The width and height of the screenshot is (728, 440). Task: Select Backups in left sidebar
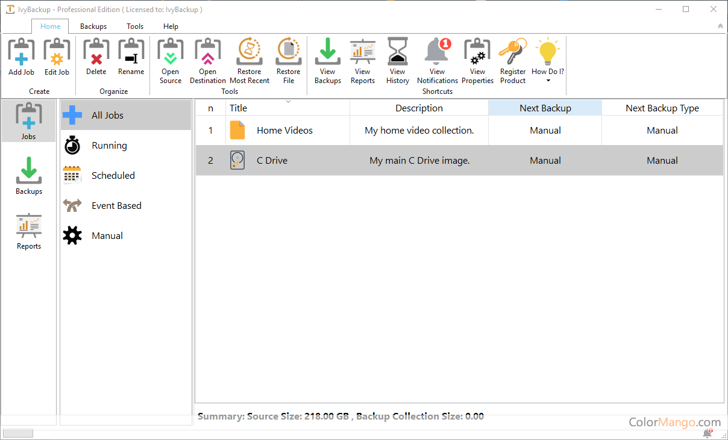click(29, 176)
